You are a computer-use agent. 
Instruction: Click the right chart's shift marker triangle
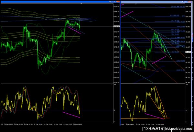tap(136, 4)
